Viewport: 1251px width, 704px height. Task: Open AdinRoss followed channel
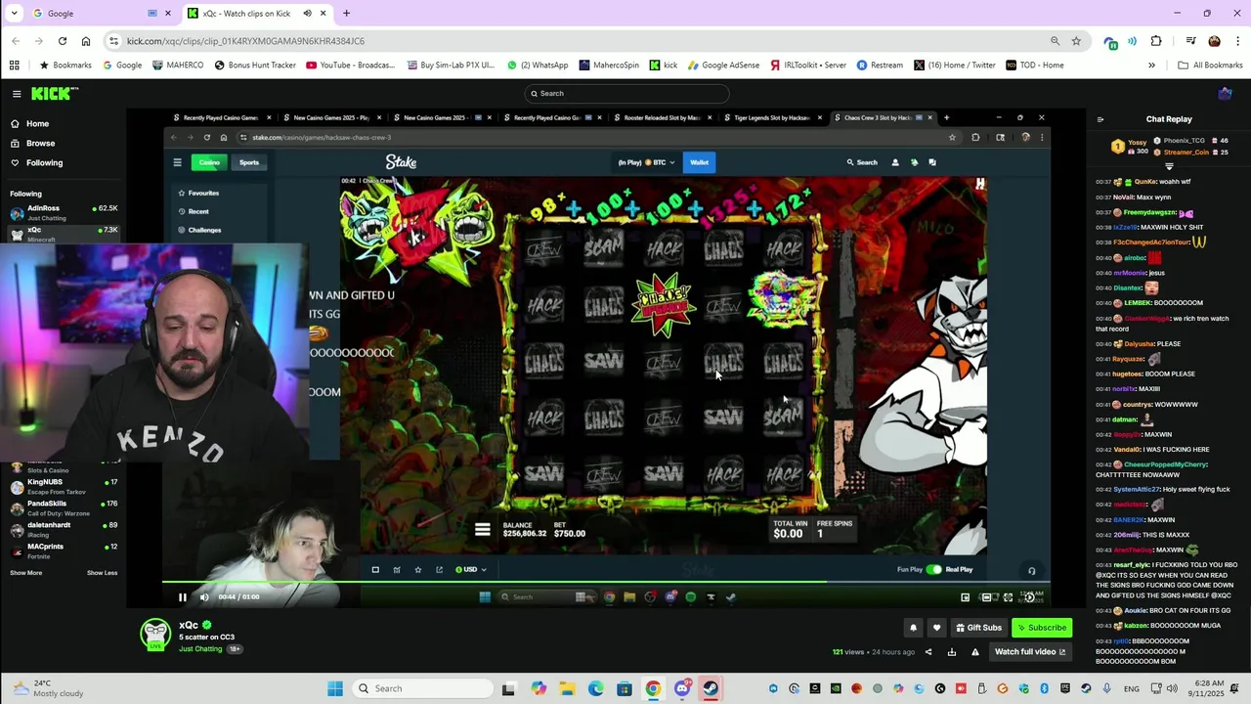pyautogui.click(x=64, y=212)
